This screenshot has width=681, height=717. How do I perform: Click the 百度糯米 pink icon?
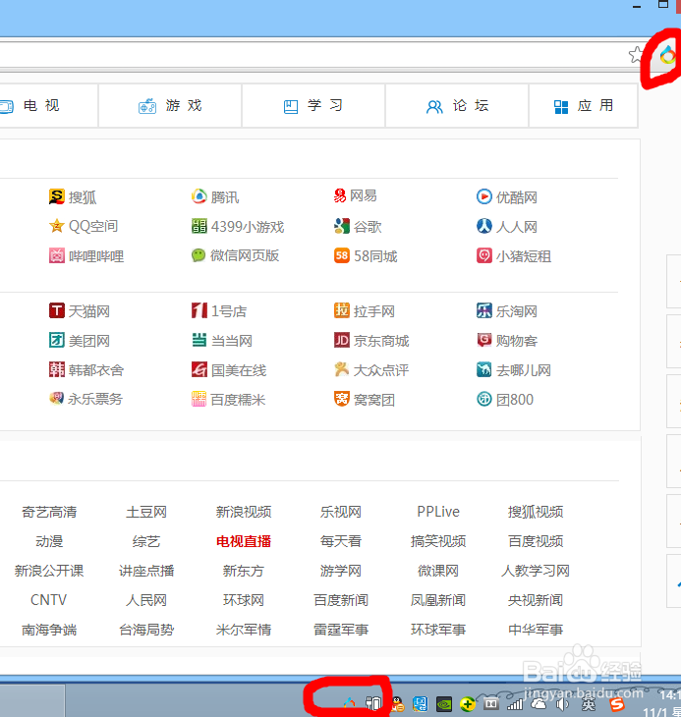[199, 399]
